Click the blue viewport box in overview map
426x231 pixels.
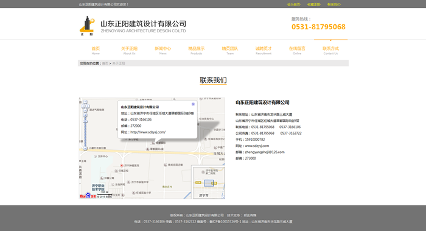coord(209,183)
